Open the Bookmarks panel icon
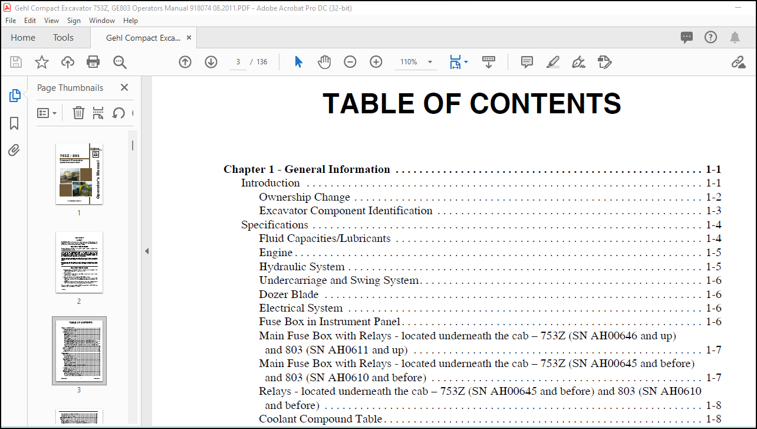 pos(15,123)
